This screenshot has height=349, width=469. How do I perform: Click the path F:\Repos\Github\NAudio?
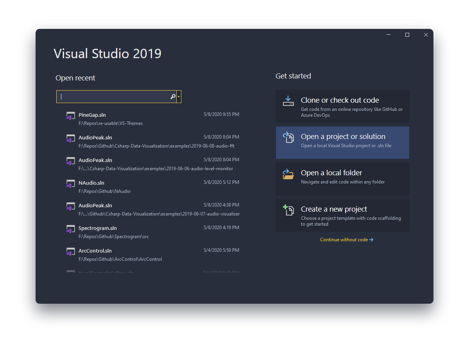pyautogui.click(x=104, y=191)
